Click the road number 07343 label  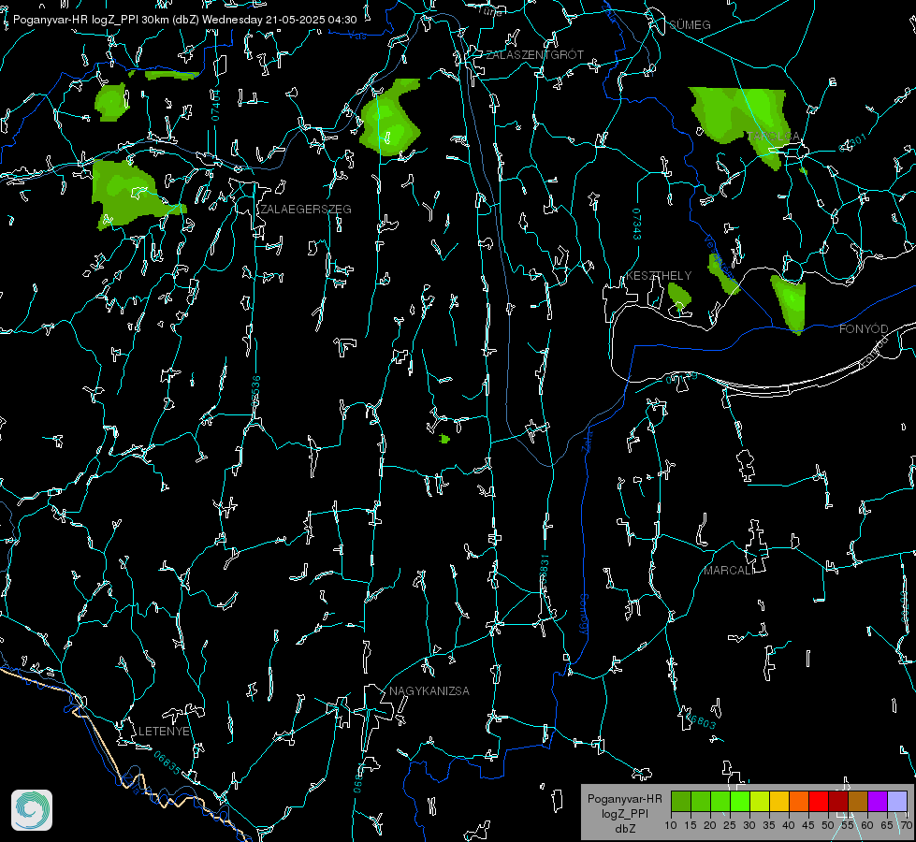637,225
